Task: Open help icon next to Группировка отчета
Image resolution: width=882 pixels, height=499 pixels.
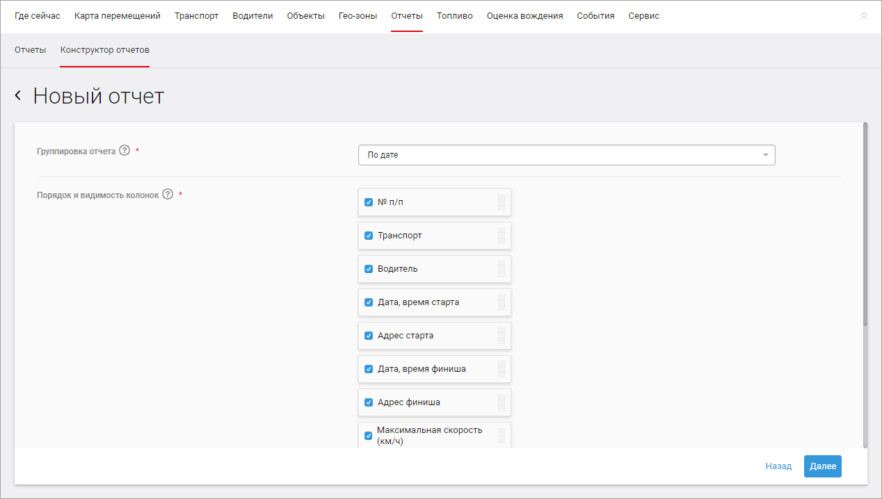Action: click(x=125, y=150)
